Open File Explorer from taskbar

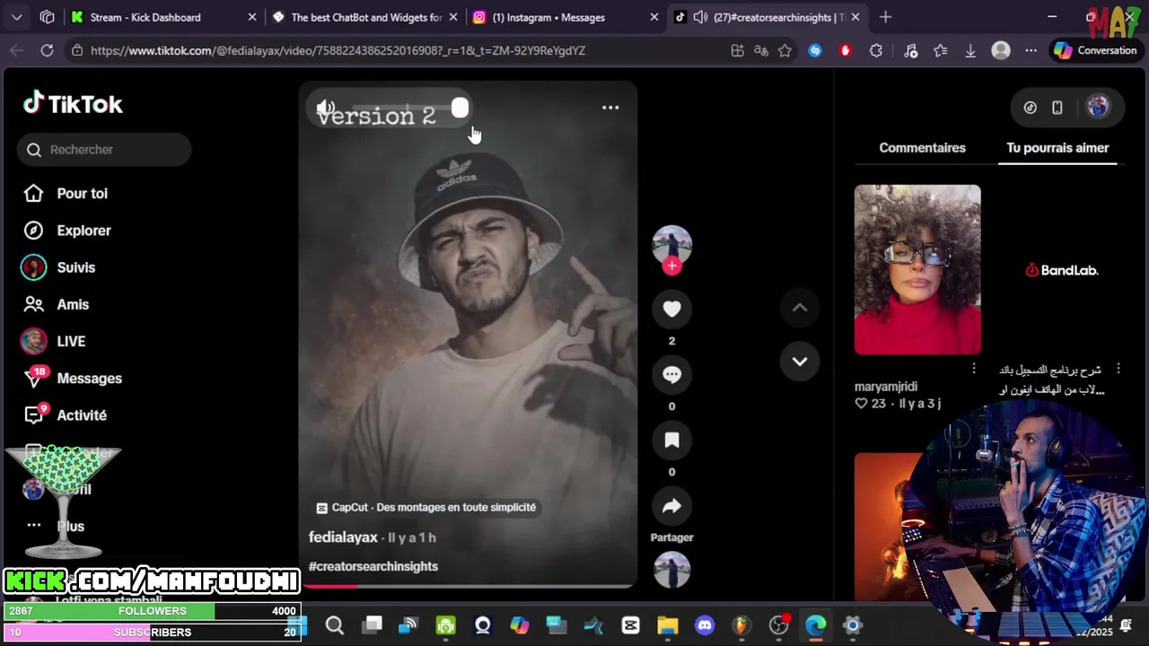[667, 625]
